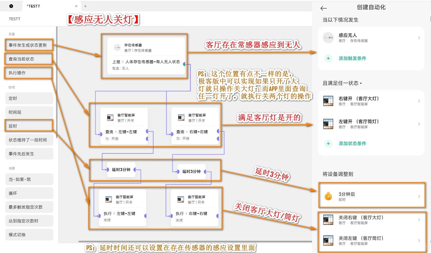Open a new tab with the plus button
The image size is (431, 253).
pyautogui.click(x=85, y=6)
